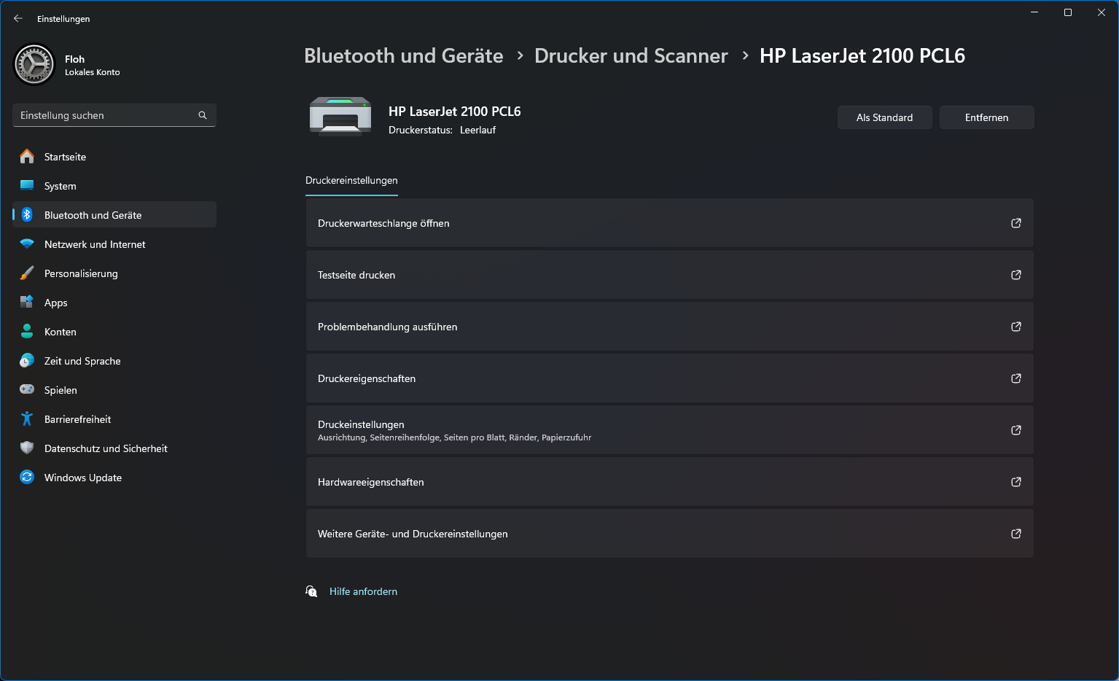Select Apps in the sidebar
This screenshot has height=681, width=1119.
55,303
